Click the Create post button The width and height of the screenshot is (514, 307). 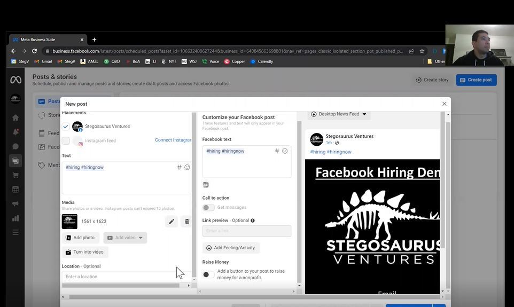pos(476,80)
